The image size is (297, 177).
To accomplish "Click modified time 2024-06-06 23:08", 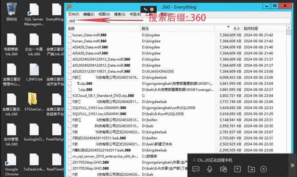I will pos(258,71).
